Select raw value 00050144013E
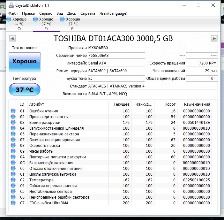The width and height of the screenshot is (224, 220). point(197,123)
